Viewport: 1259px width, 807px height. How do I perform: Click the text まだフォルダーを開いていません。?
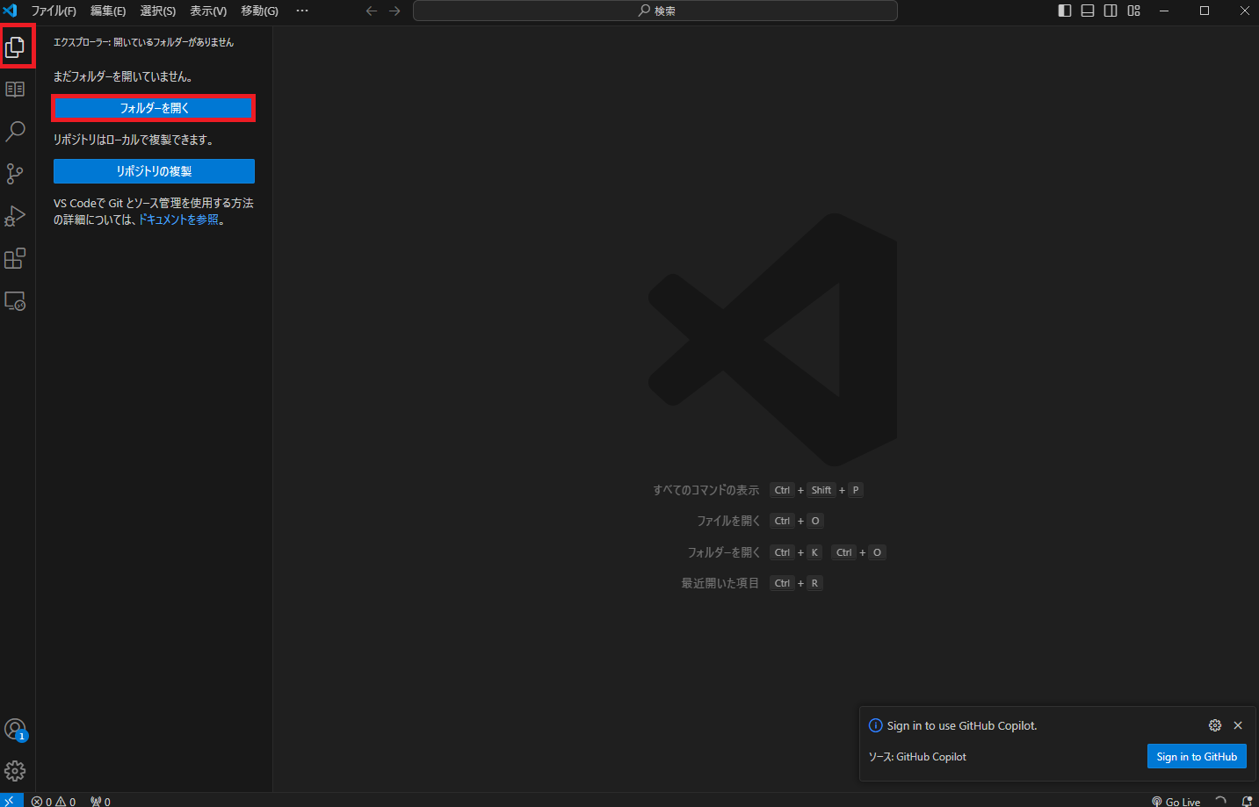pyautogui.click(x=123, y=76)
